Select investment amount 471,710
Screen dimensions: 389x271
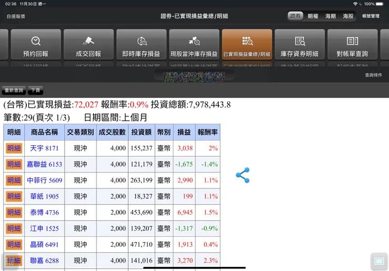pos(141,244)
